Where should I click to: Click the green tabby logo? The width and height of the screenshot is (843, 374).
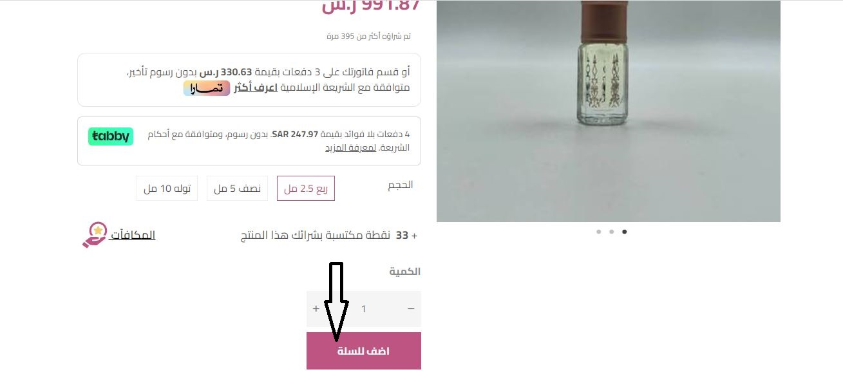pos(111,136)
